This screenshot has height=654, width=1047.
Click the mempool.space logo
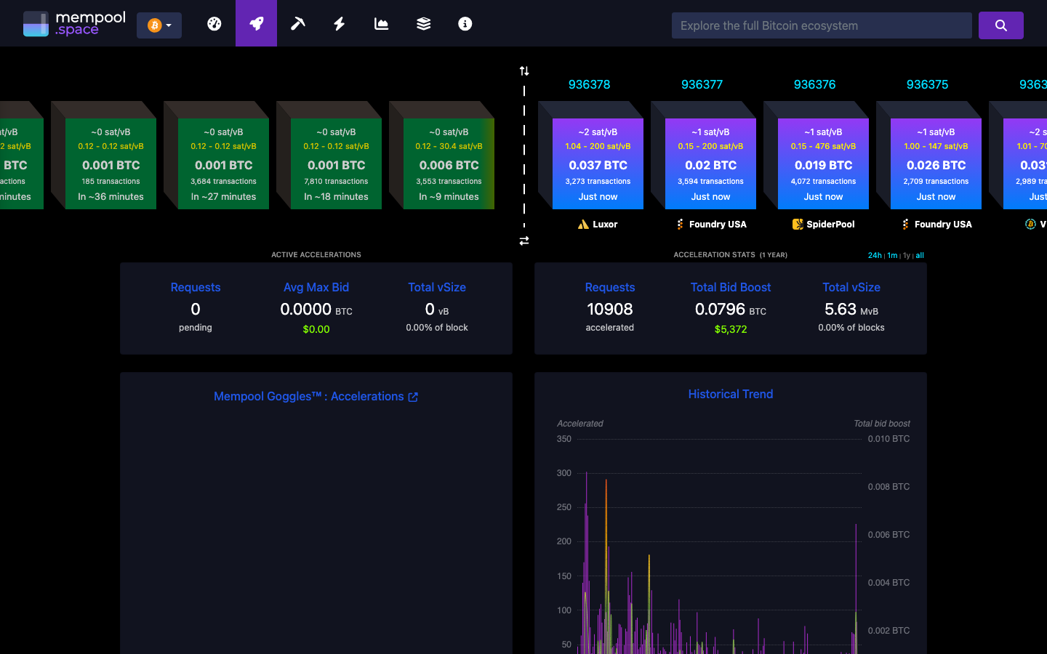point(73,23)
